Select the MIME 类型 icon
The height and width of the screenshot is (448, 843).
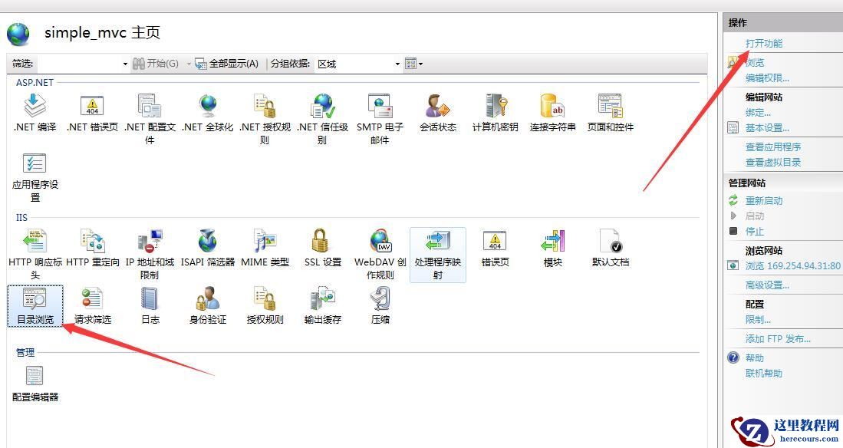click(x=265, y=240)
